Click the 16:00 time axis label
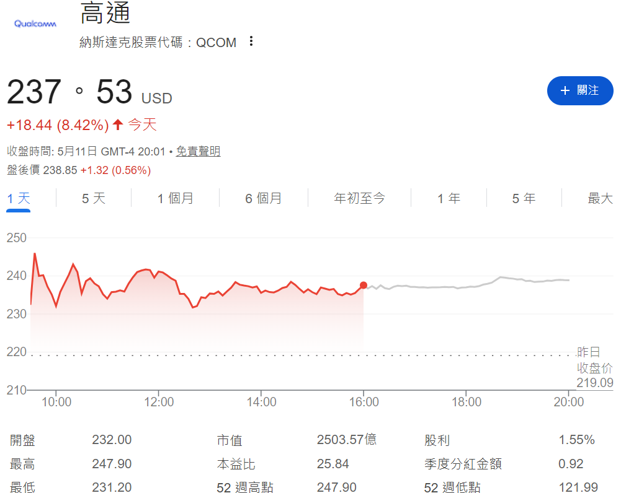 pyautogui.click(x=364, y=402)
